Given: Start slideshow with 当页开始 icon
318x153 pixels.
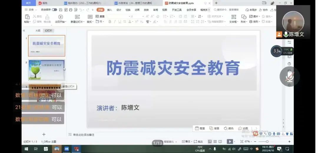Looking at the screenshot, I should coord(60,17).
